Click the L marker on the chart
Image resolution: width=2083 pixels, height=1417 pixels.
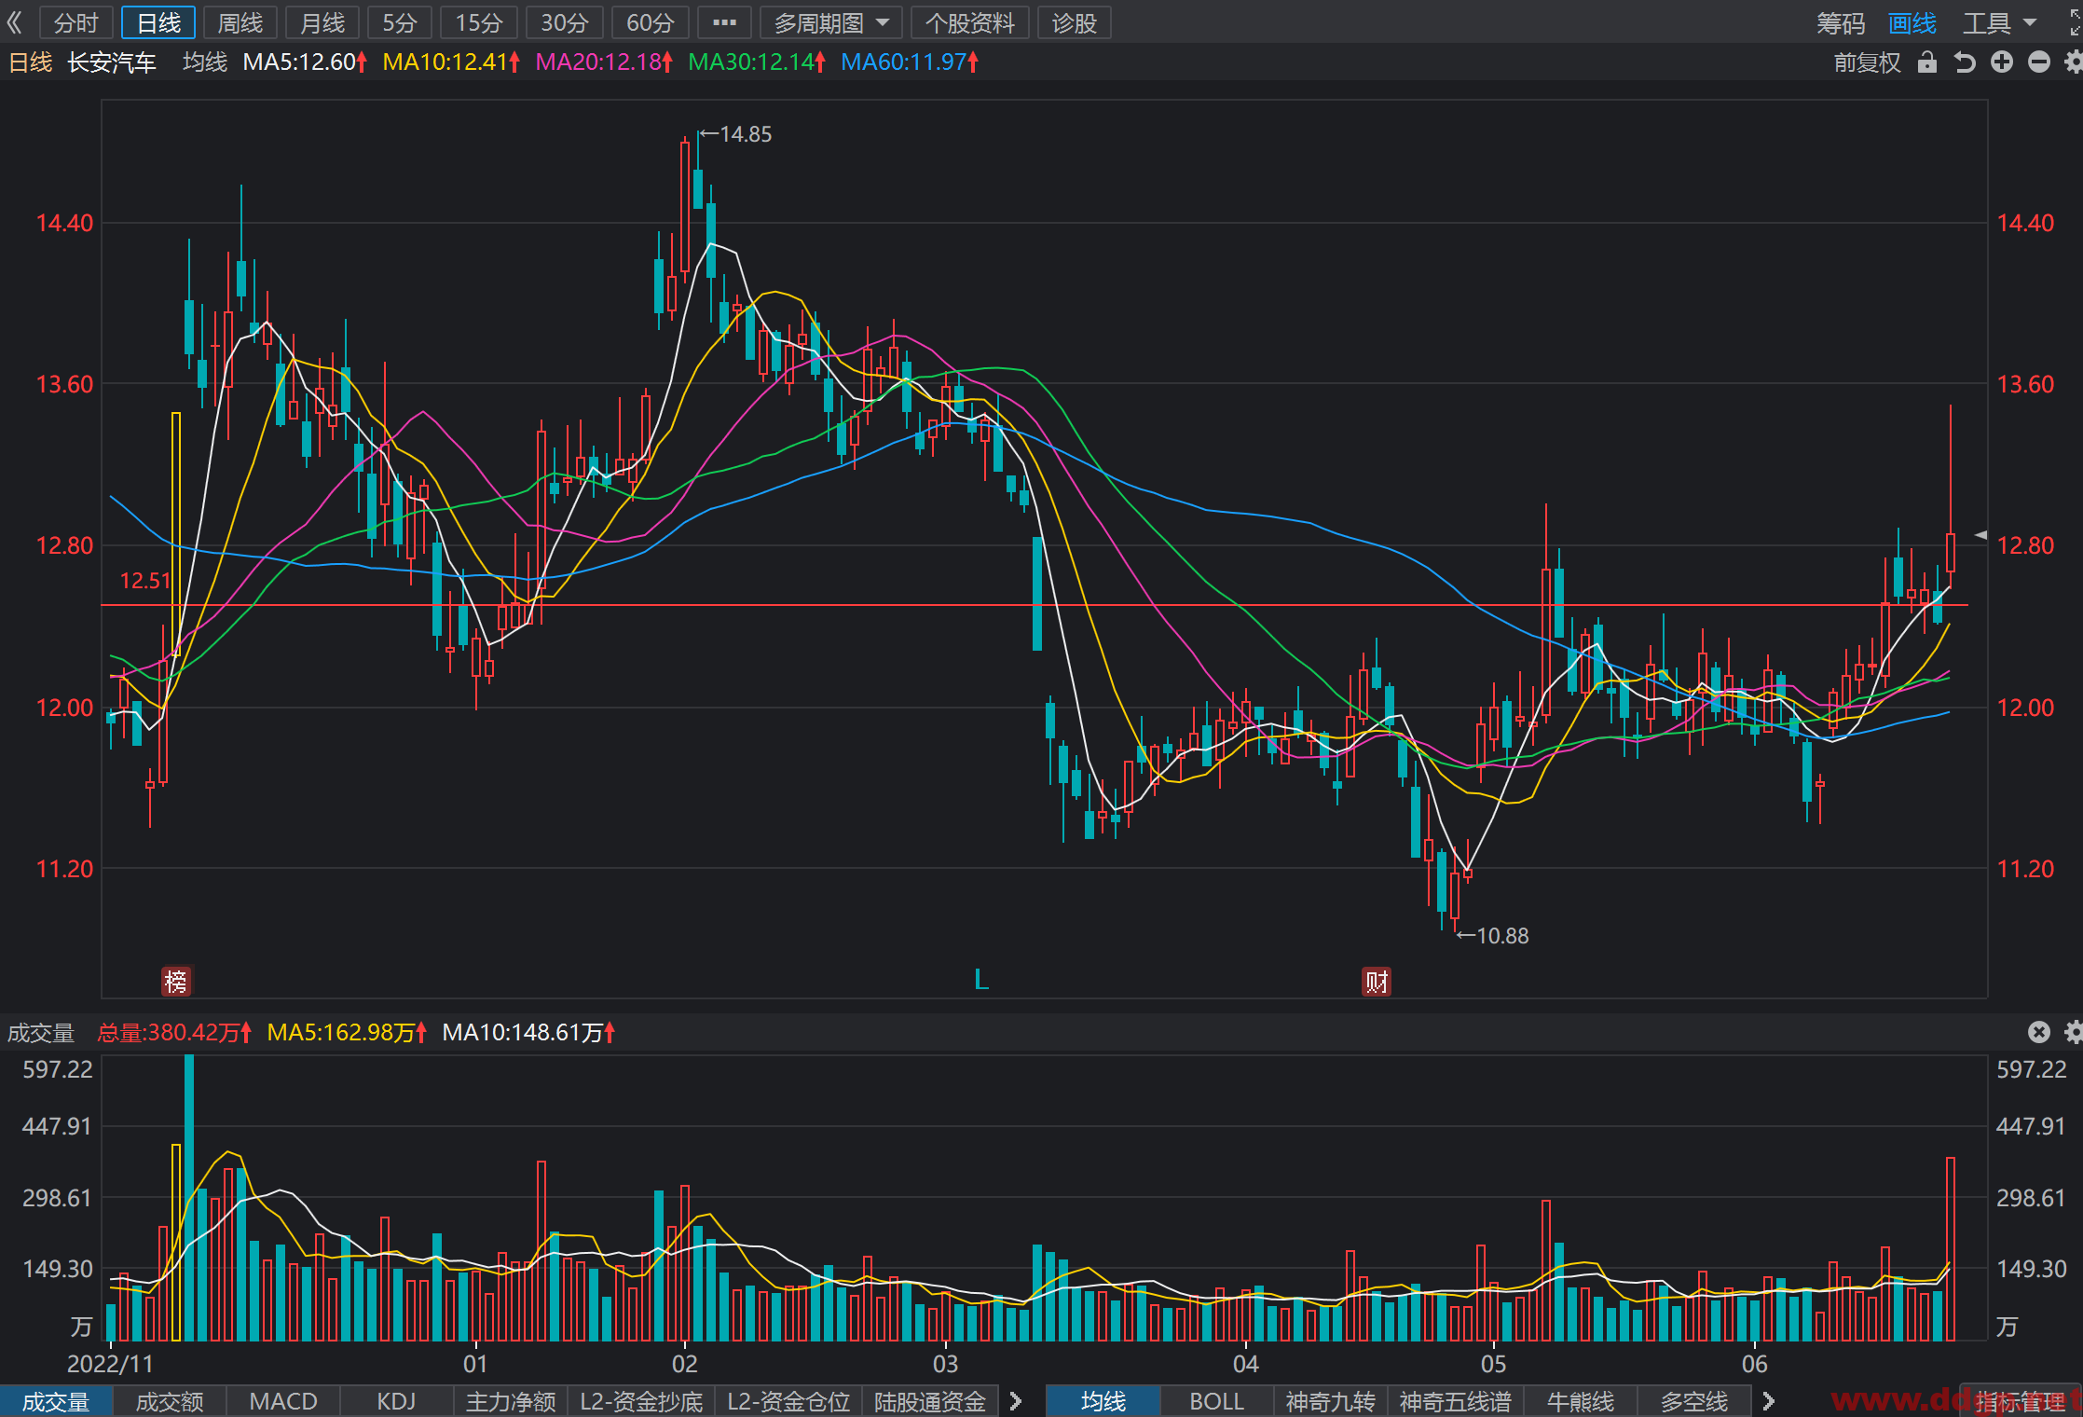980,979
